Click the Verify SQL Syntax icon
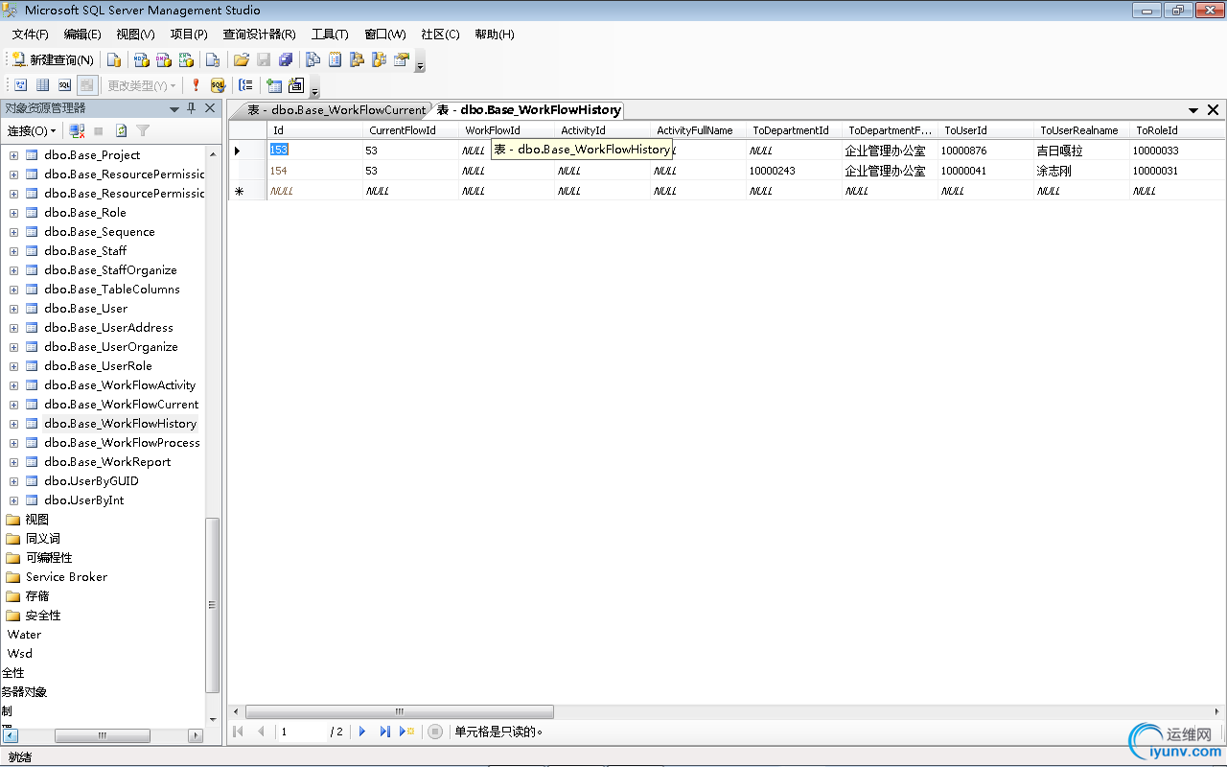 click(218, 85)
